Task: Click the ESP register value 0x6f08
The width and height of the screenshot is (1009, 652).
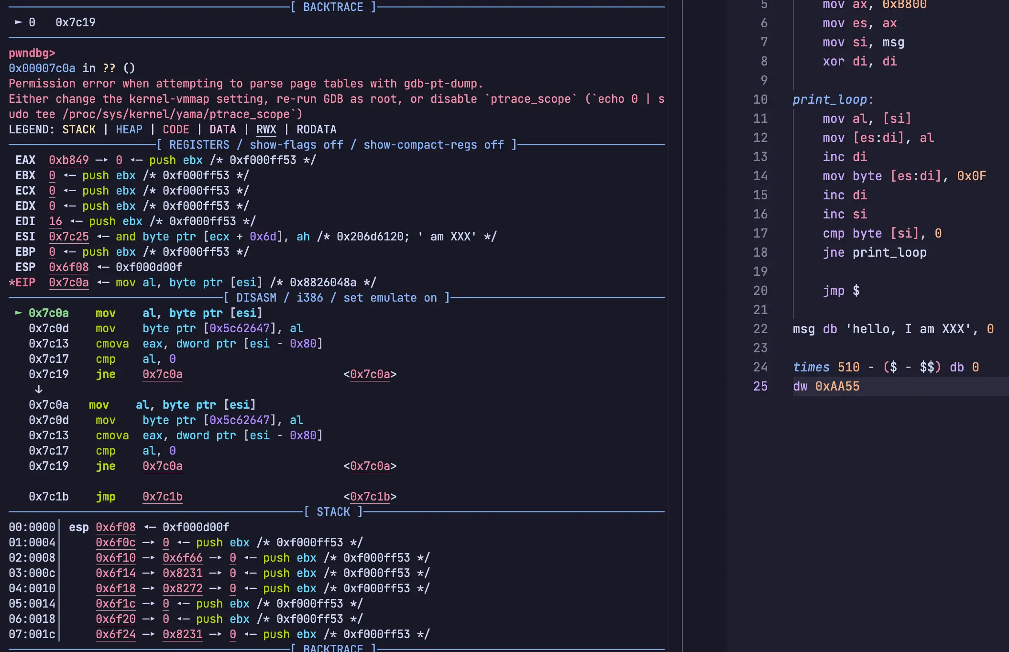Action: click(x=68, y=267)
